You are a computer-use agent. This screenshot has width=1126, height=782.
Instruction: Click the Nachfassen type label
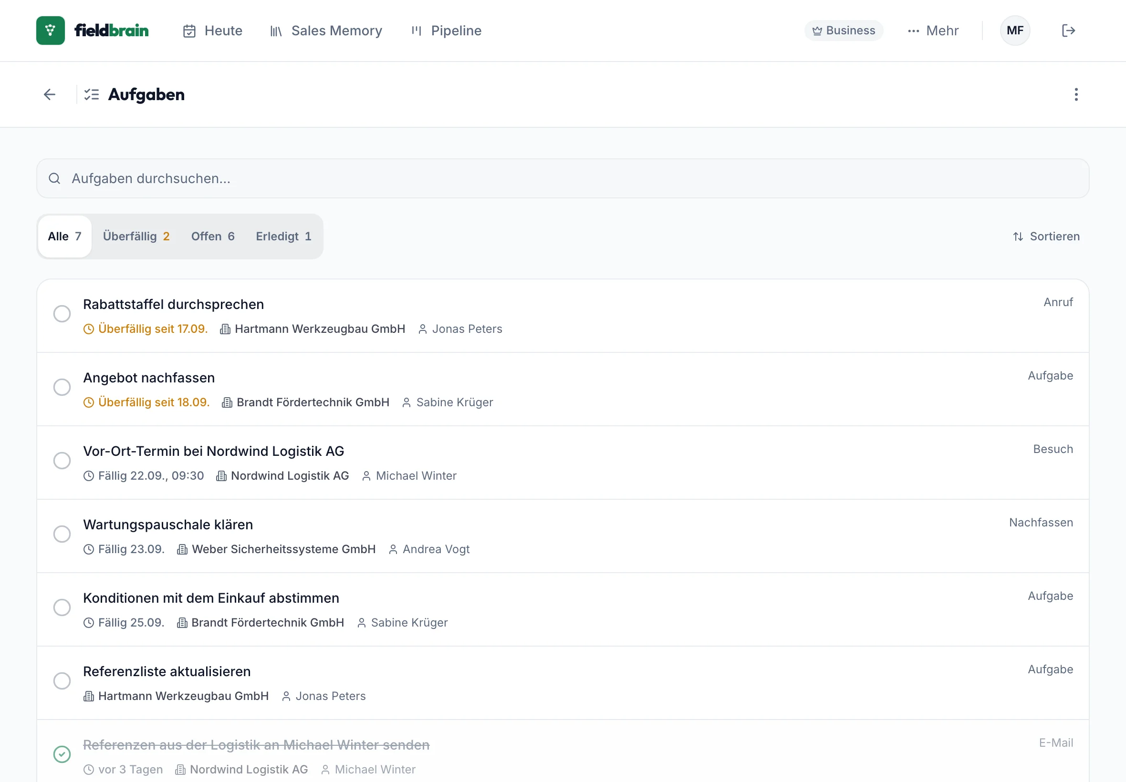pyautogui.click(x=1041, y=523)
